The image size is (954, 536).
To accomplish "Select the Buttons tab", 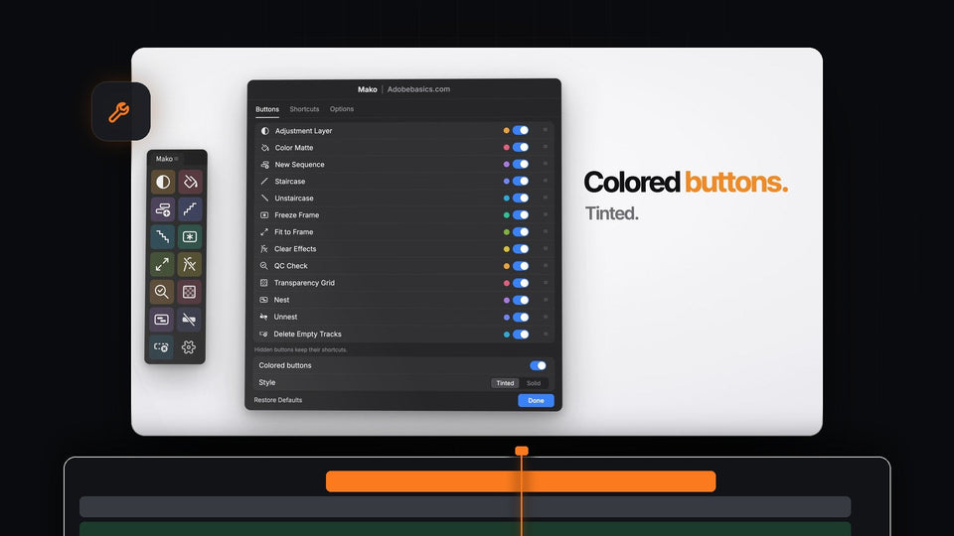I will [x=267, y=109].
